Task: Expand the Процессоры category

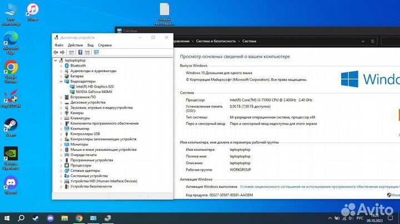Action: [x=61, y=165]
